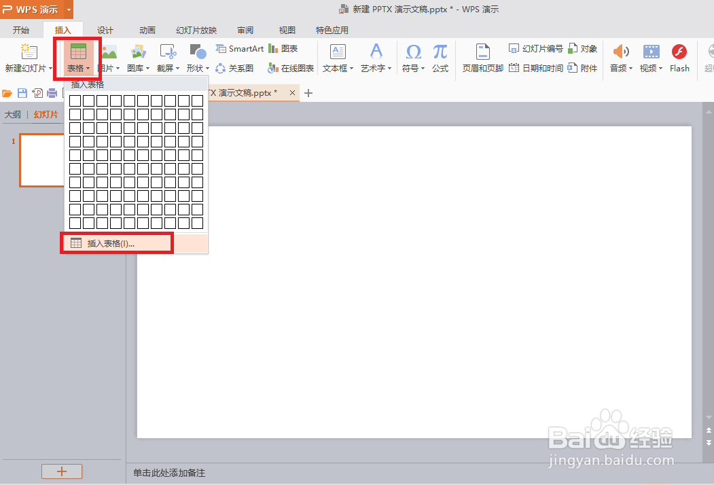Expand the Audio (音频) dropdown arrow
The width and height of the screenshot is (714, 485).
[630, 69]
